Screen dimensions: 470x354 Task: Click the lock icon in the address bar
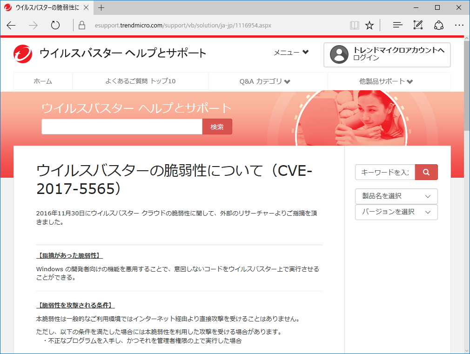tap(81, 26)
